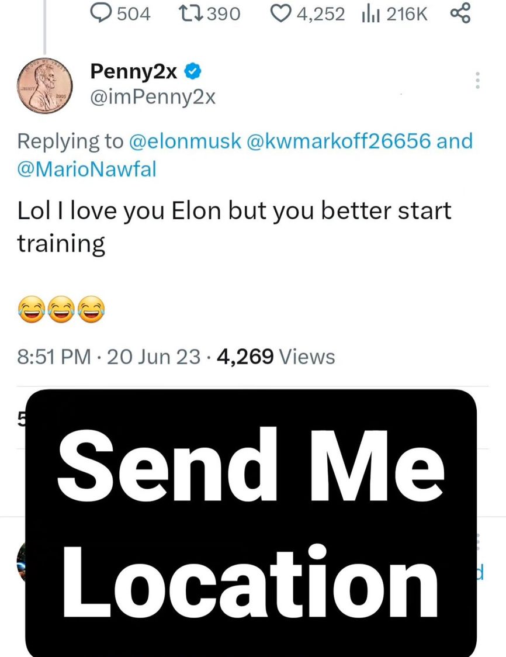Image resolution: width=506 pixels, height=657 pixels.
Task: Click the blue verified badge beside Penny2x
Action: (x=193, y=72)
